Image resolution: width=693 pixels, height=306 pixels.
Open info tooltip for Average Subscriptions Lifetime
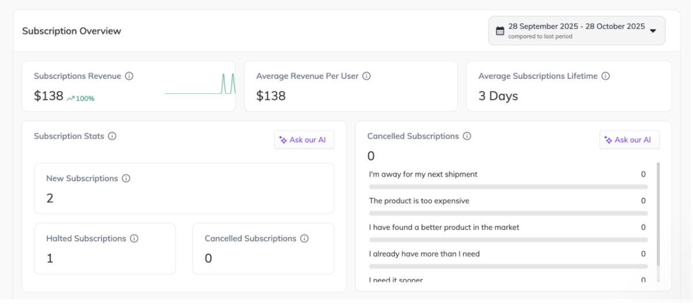[x=605, y=76]
